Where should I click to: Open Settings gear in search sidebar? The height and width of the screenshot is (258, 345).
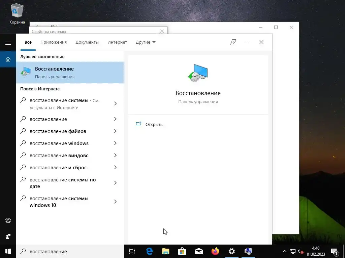8,220
